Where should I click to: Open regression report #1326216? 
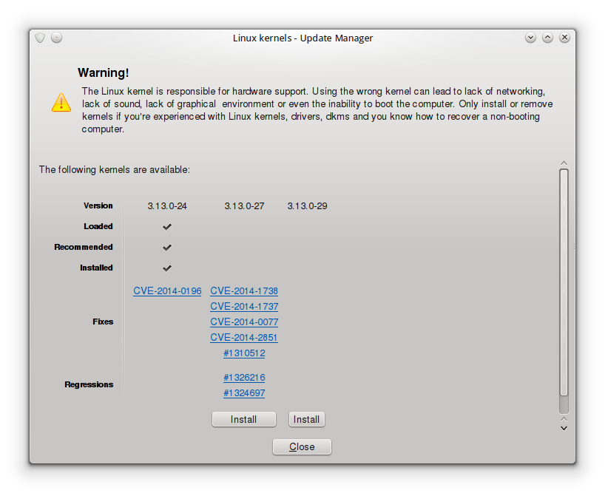click(244, 378)
